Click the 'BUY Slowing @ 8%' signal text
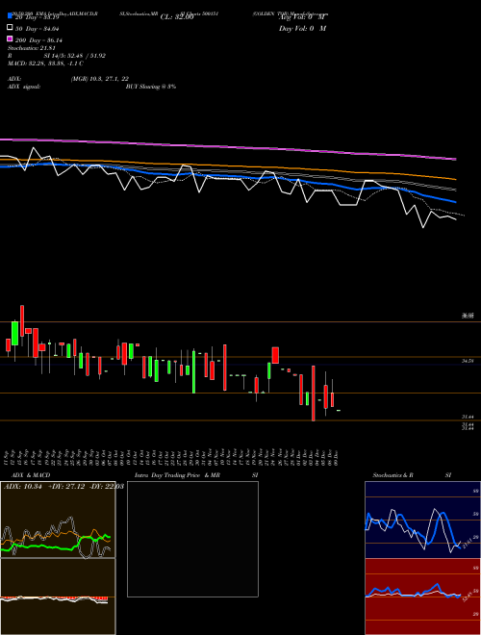This screenshot has width=481, height=635. point(151,87)
